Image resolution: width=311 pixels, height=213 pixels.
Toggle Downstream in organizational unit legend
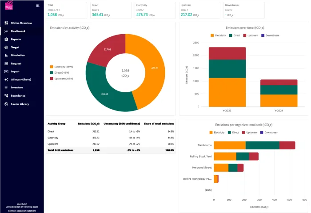(269, 132)
